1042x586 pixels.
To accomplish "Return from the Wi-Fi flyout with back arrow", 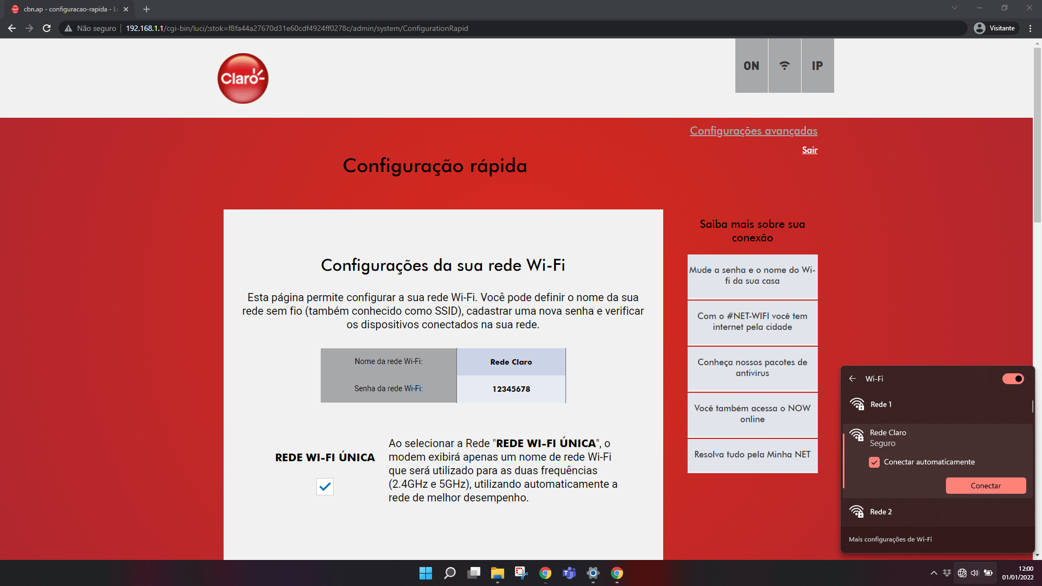I will point(853,379).
